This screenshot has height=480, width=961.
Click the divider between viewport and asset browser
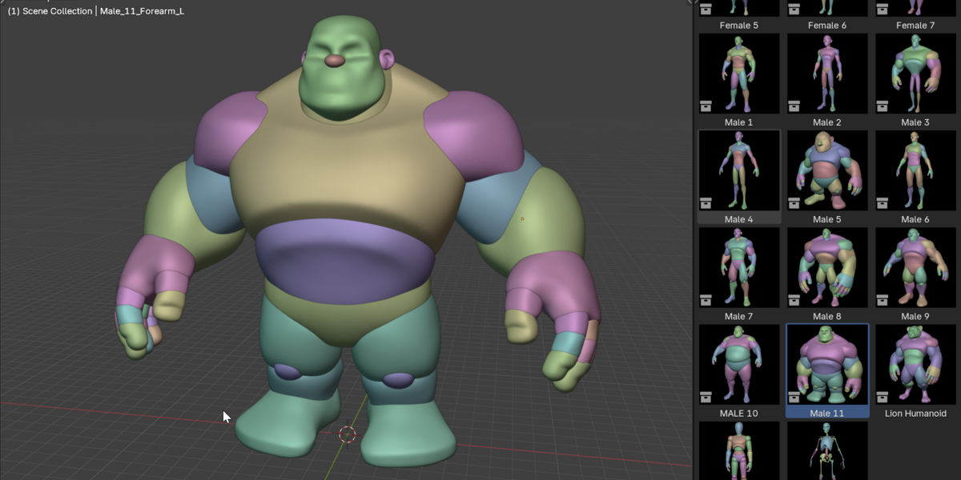click(x=693, y=240)
